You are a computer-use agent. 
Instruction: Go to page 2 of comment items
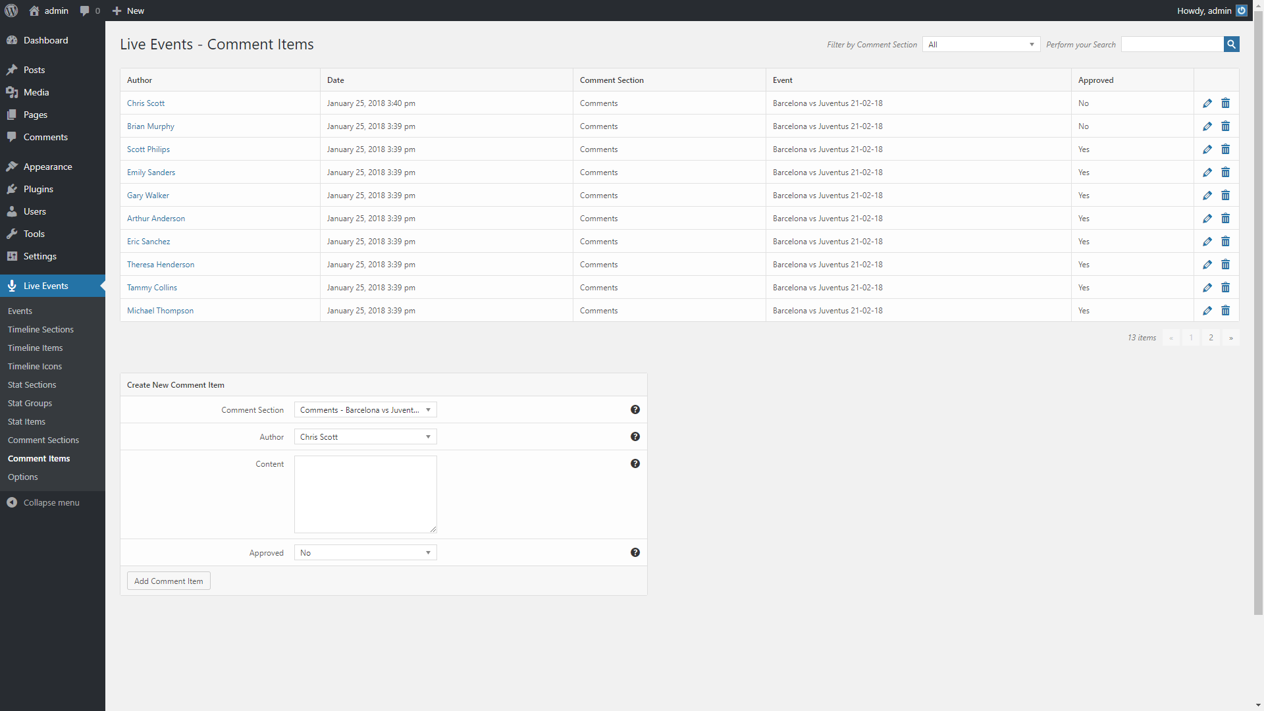[x=1211, y=337]
